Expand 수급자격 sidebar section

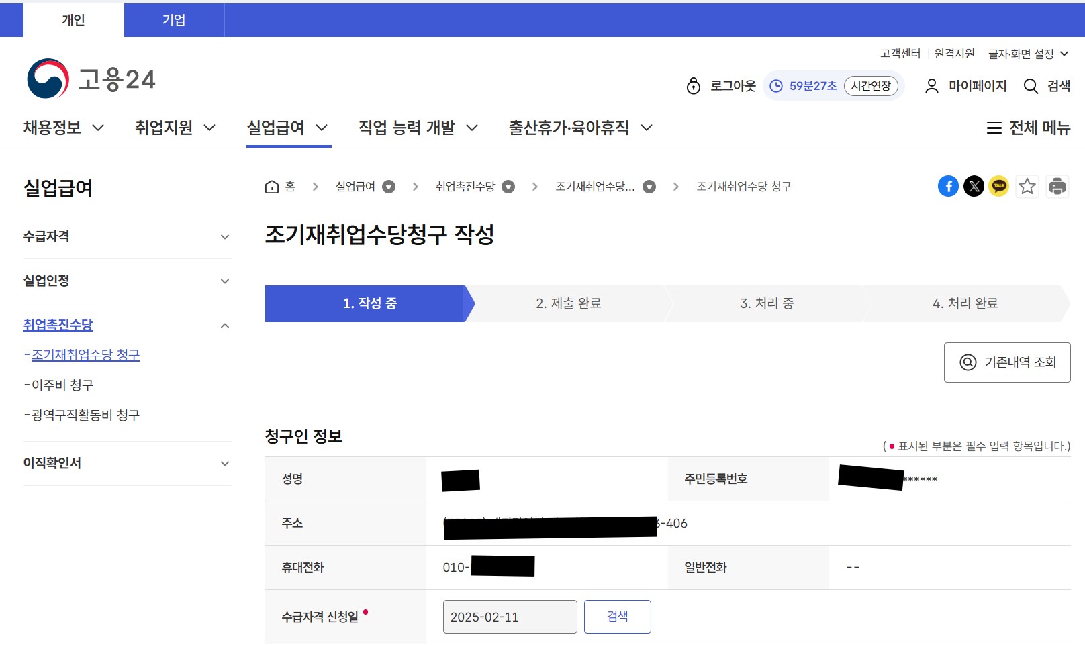[225, 236]
